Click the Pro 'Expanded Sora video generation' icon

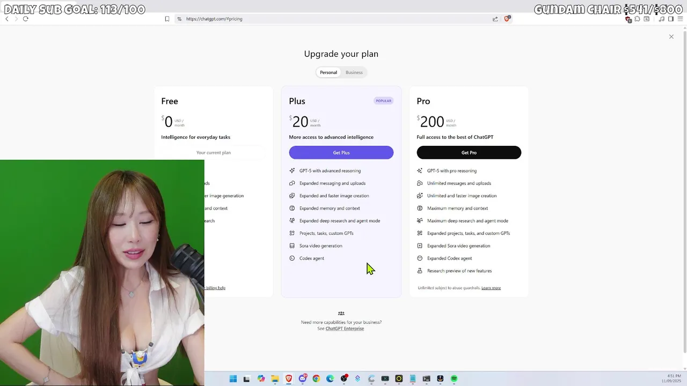click(420, 246)
